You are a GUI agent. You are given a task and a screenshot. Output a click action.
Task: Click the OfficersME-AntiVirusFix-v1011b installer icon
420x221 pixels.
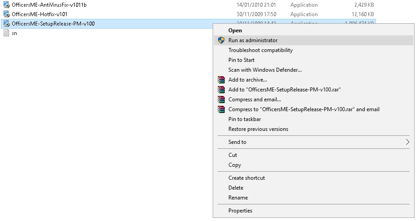(6, 5)
